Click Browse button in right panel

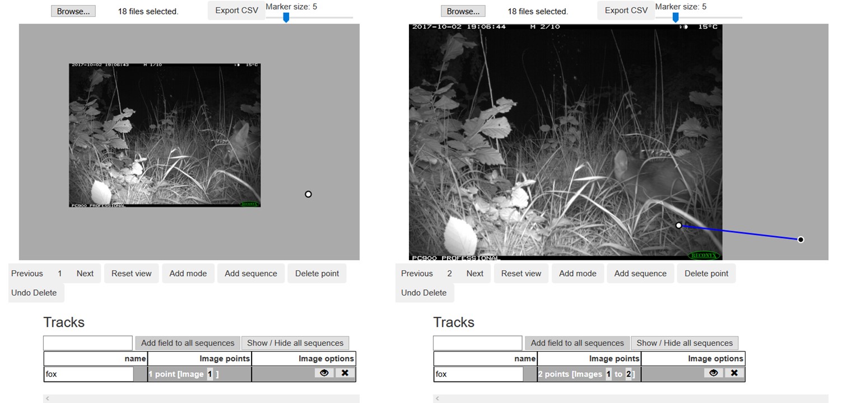[x=463, y=11]
